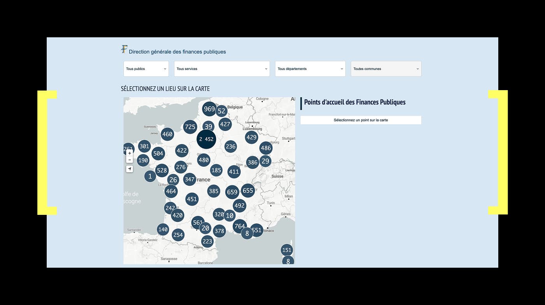The image size is (545, 305).
Task: Expand the 659 cluster marker
Action: 232,192
